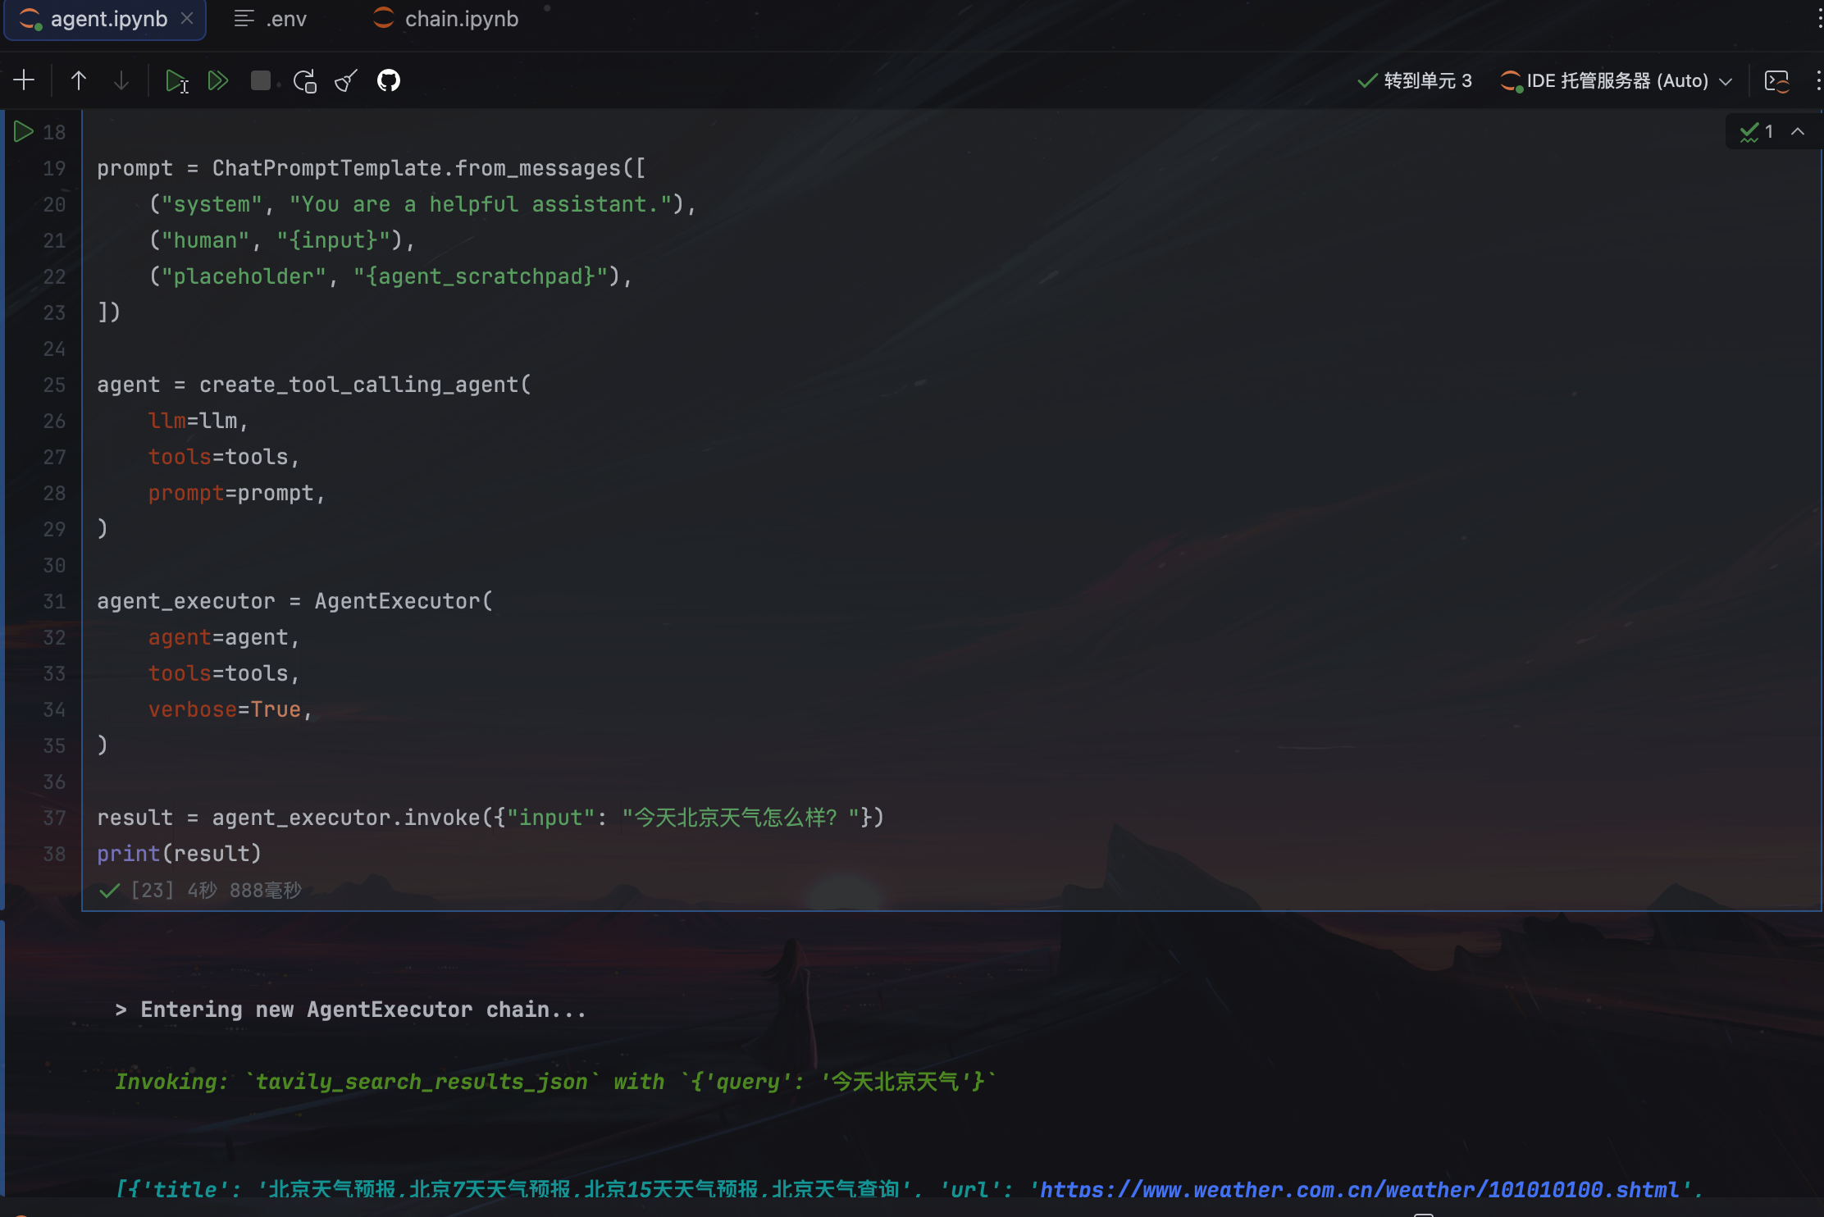This screenshot has height=1217, width=1824.
Task: Open the weather.com.cn URL link
Action: click(x=1361, y=1189)
